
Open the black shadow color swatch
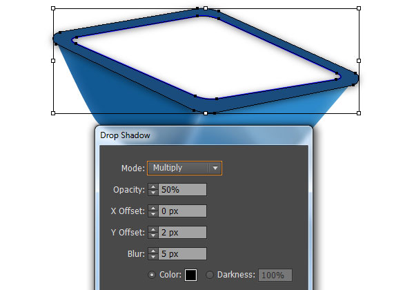[190, 275]
